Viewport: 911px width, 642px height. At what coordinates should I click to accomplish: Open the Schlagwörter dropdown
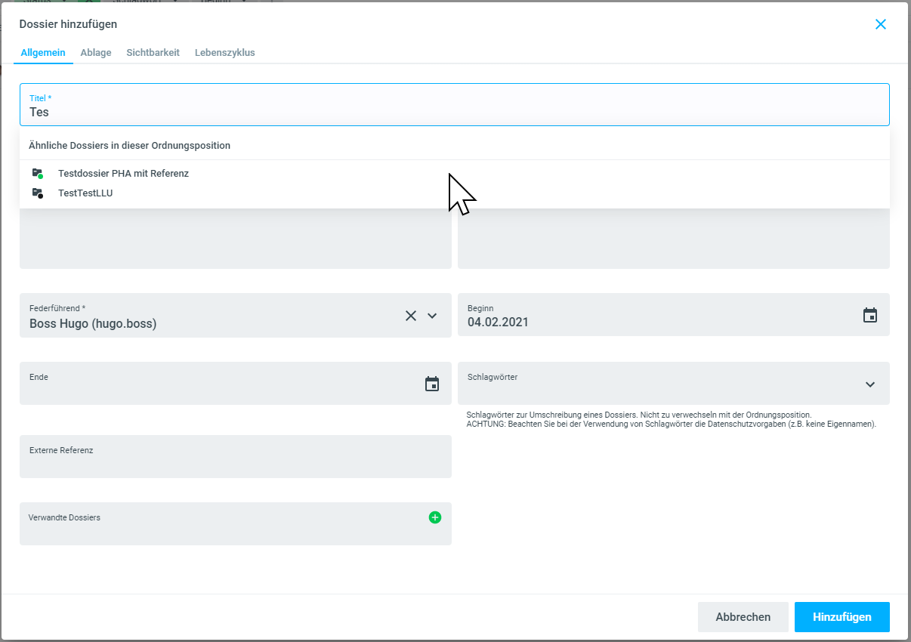(869, 384)
